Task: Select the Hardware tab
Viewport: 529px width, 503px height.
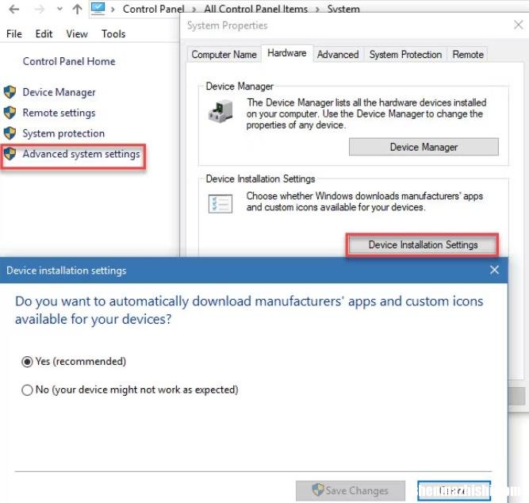Action: pyautogui.click(x=287, y=53)
